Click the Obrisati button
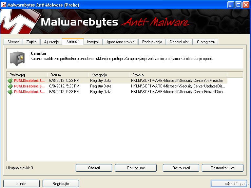 [94, 168]
